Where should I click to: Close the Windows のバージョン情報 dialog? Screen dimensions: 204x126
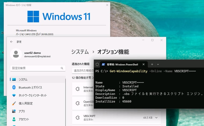107,5
